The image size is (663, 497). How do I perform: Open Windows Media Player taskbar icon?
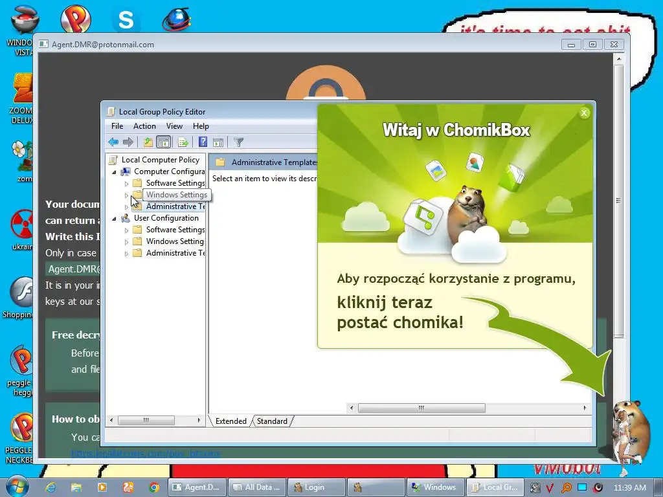[x=102, y=487]
